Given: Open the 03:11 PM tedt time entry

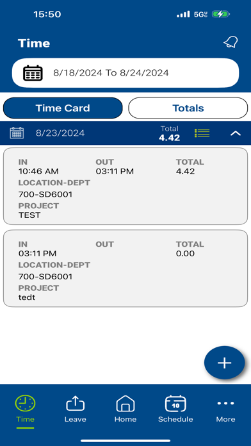Looking at the screenshot, I should [125, 268].
